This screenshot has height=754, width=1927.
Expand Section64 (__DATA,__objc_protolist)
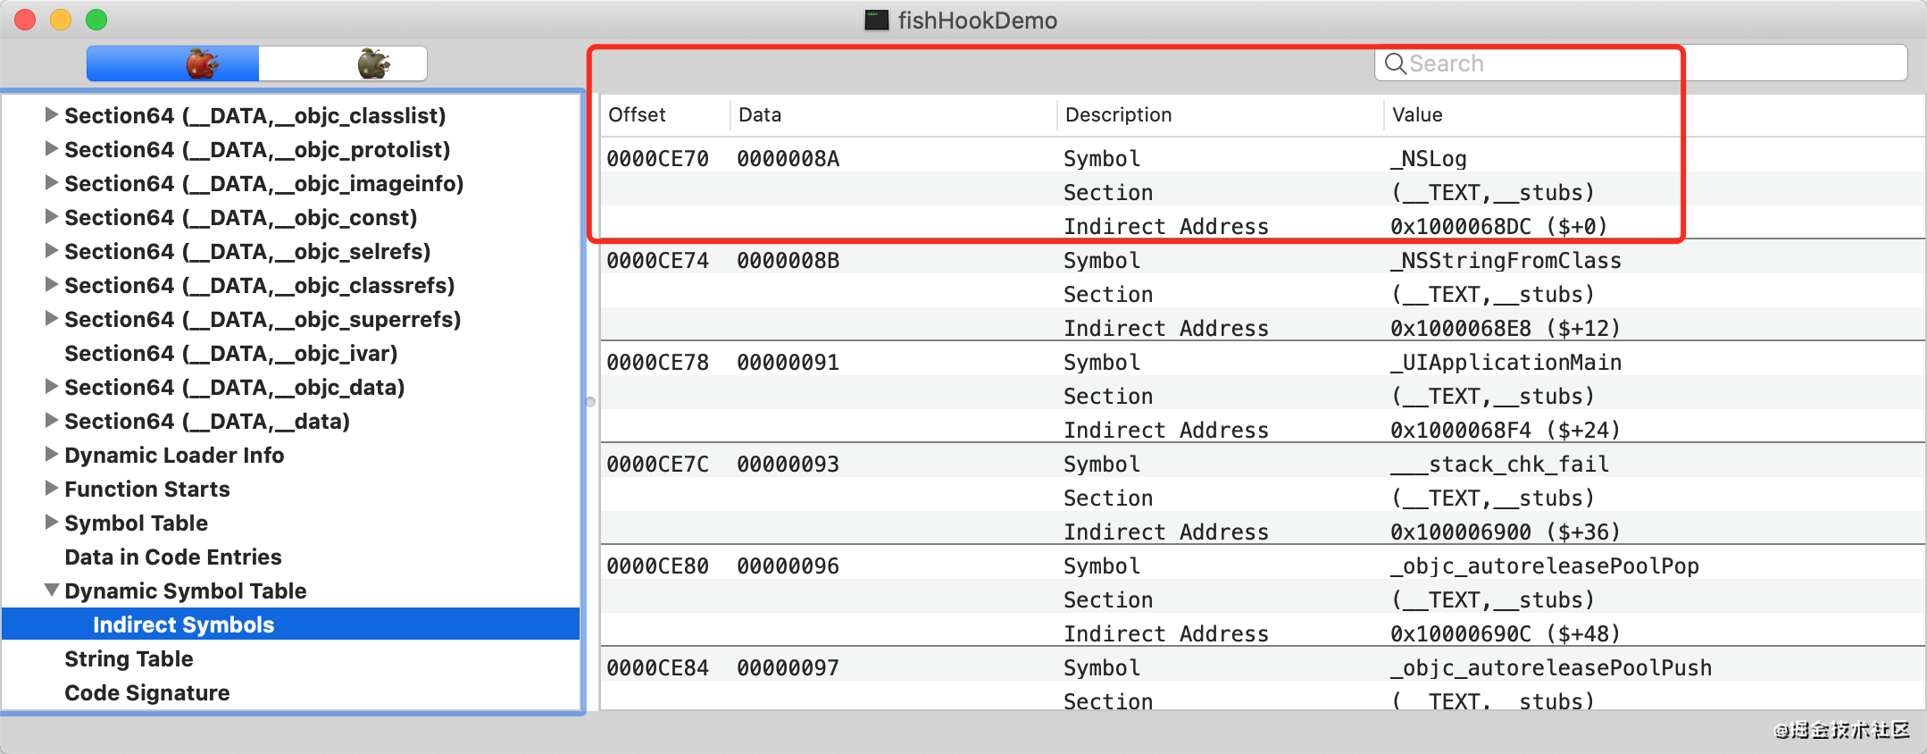coord(52,149)
